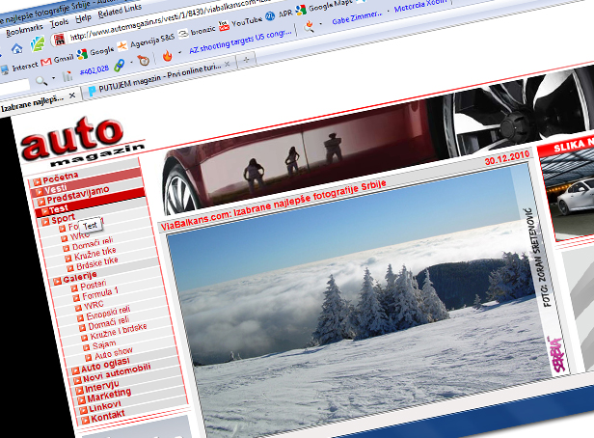The image size is (594, 438).
Task: Open Vesti section in site menu
Action: 56,188
